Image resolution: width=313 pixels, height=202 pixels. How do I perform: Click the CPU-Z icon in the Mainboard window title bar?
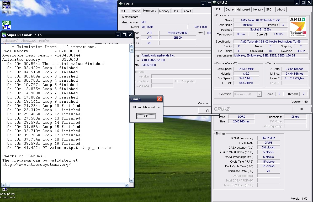tap(121, 4)
